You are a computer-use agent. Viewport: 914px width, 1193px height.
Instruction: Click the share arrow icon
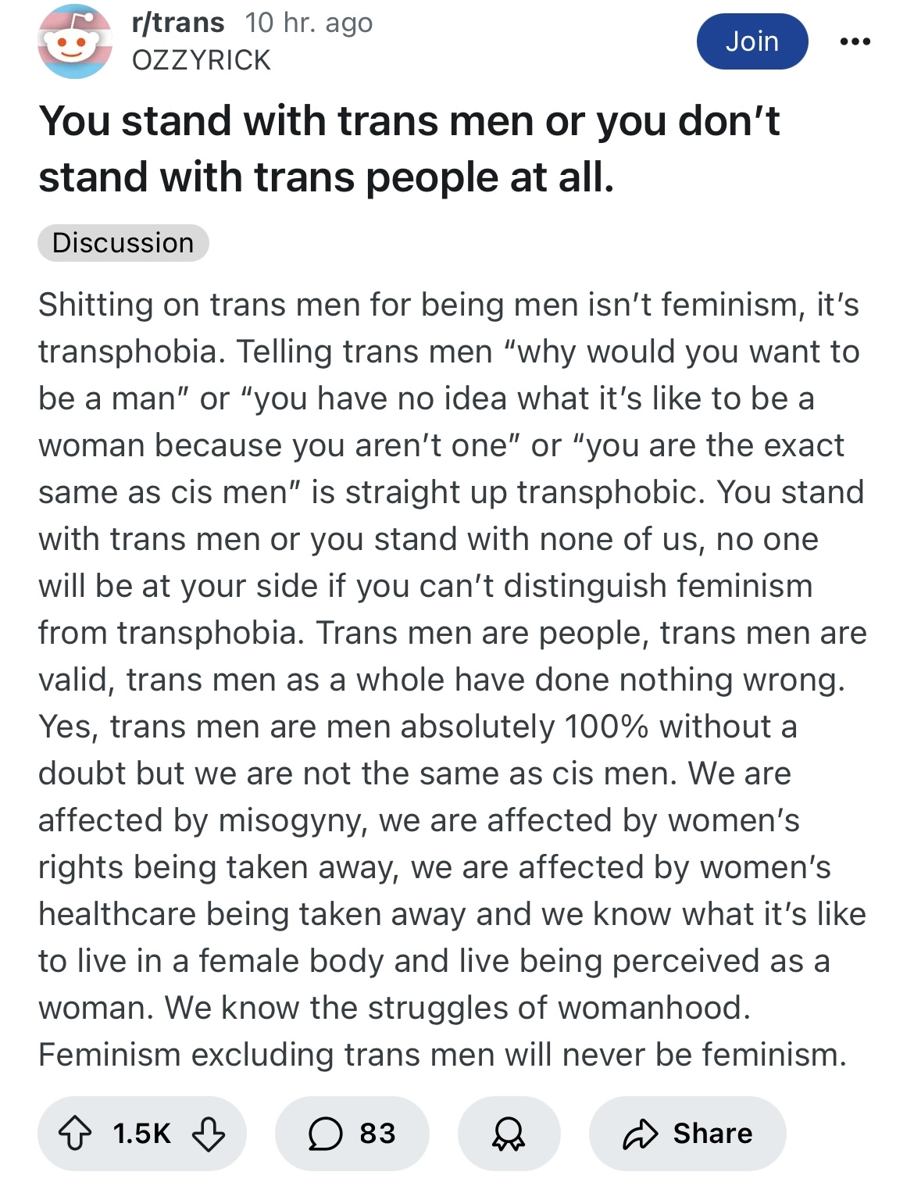(x=641, y=1134)
